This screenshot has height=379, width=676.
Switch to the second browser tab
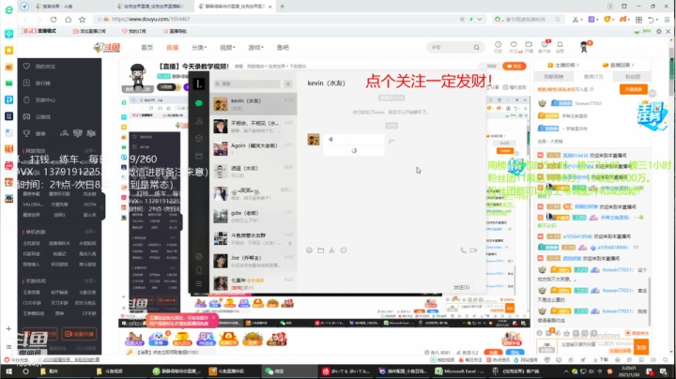point(153,7)
